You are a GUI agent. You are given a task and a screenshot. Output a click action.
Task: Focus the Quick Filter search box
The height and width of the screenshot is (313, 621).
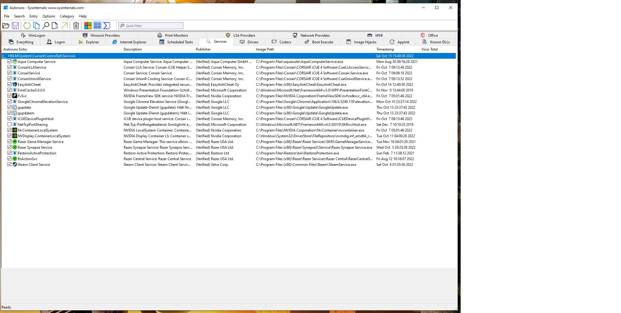point(151,26)
